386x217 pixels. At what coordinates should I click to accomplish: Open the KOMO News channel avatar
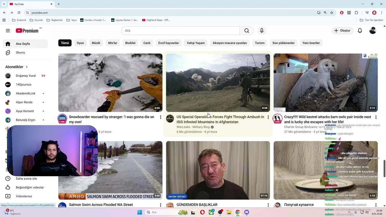62,119
